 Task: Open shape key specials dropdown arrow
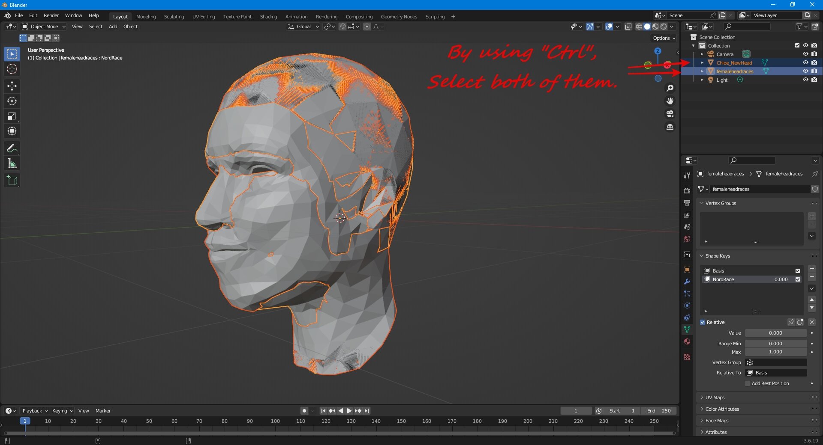(812, 289)
